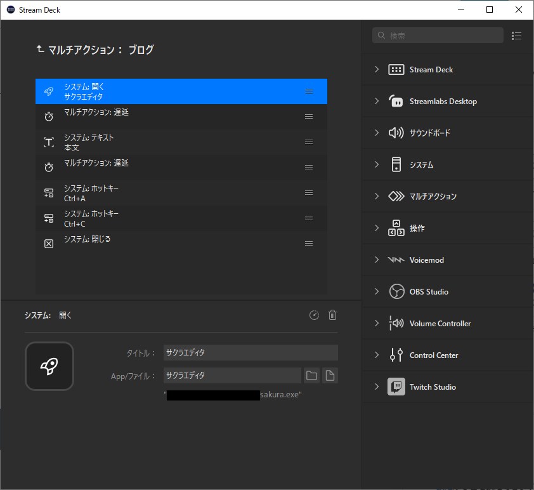Click the timer gauge icon beside the trash
The width and height of the screenshot is (534, 490).
[x=314, y=315]
